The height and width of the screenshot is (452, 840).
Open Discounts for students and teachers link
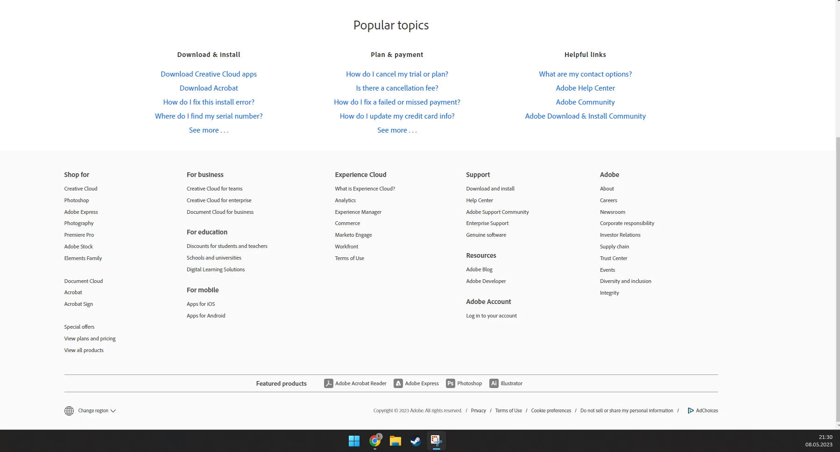pos(227,246)
